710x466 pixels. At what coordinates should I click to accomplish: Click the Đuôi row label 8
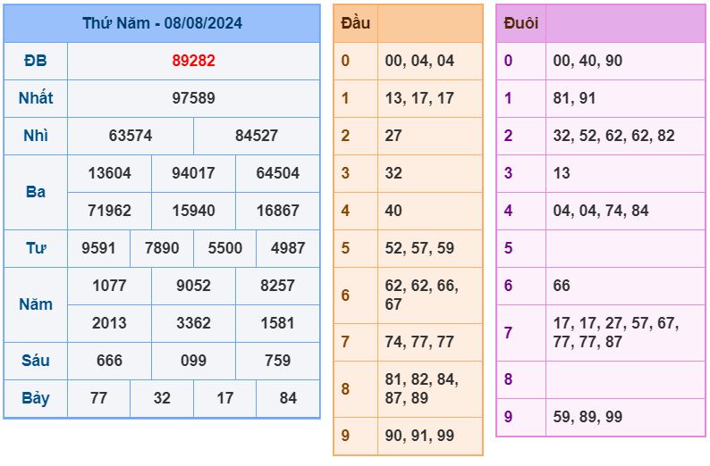coord(508,379)
